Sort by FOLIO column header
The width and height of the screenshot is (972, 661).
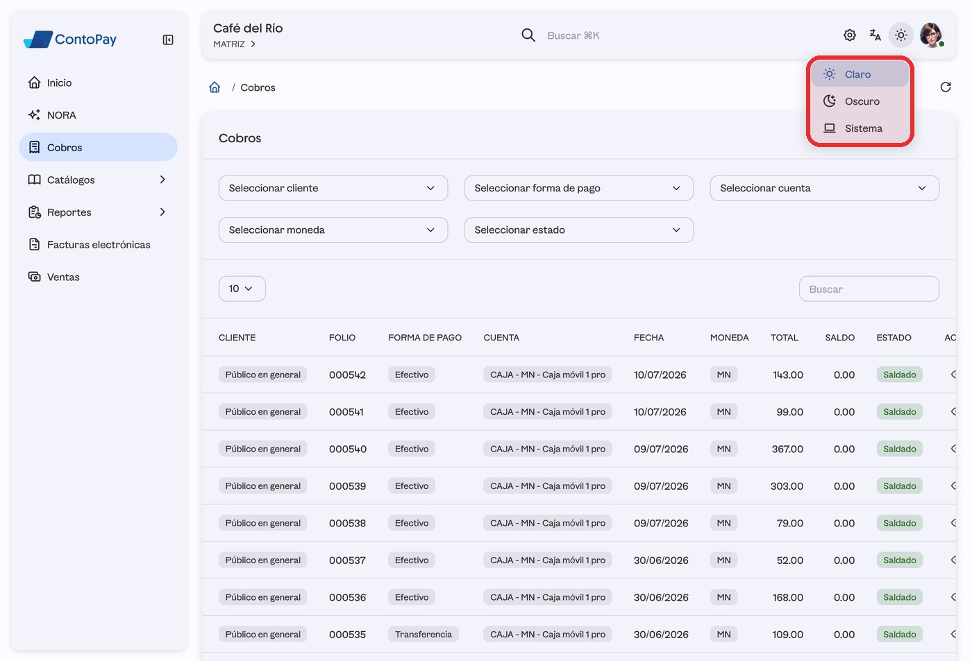(342, 338)
